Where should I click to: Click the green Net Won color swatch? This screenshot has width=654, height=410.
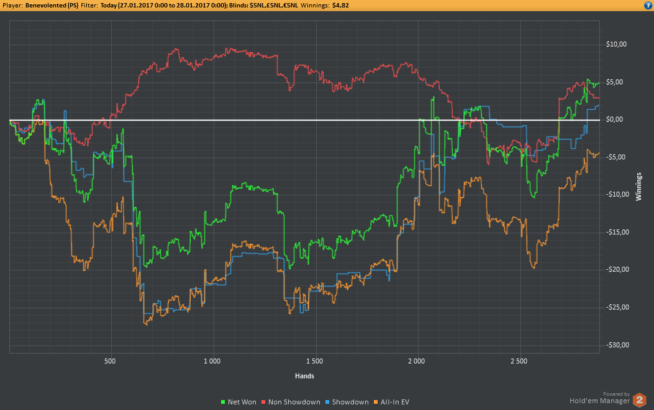tap(223, 402)
